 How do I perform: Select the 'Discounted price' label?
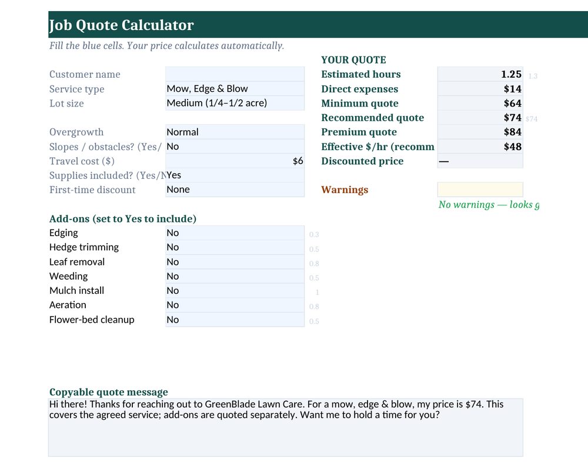[x=362, y=161]
